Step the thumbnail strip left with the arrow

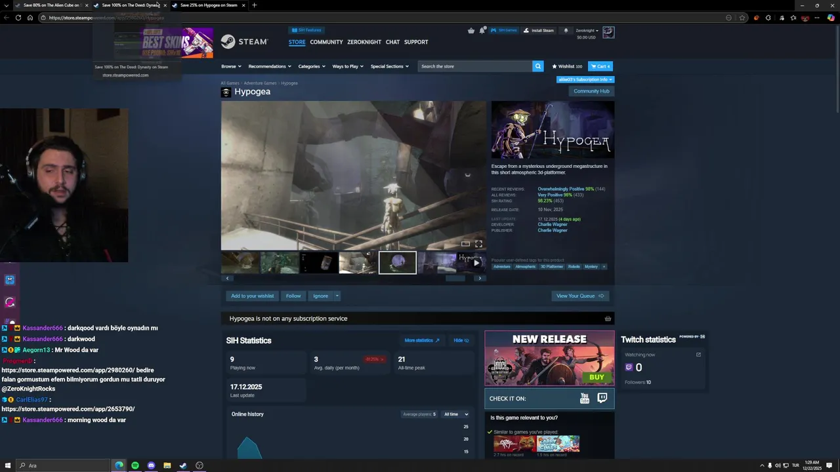tap(227, 278)
